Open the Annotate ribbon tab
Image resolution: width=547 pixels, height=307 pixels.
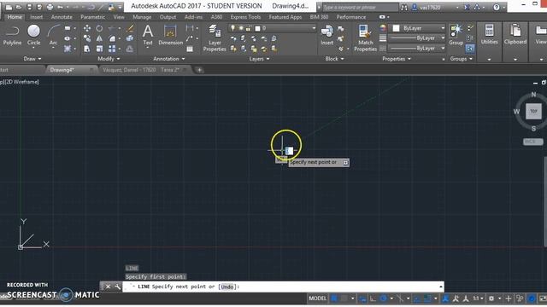62,17
